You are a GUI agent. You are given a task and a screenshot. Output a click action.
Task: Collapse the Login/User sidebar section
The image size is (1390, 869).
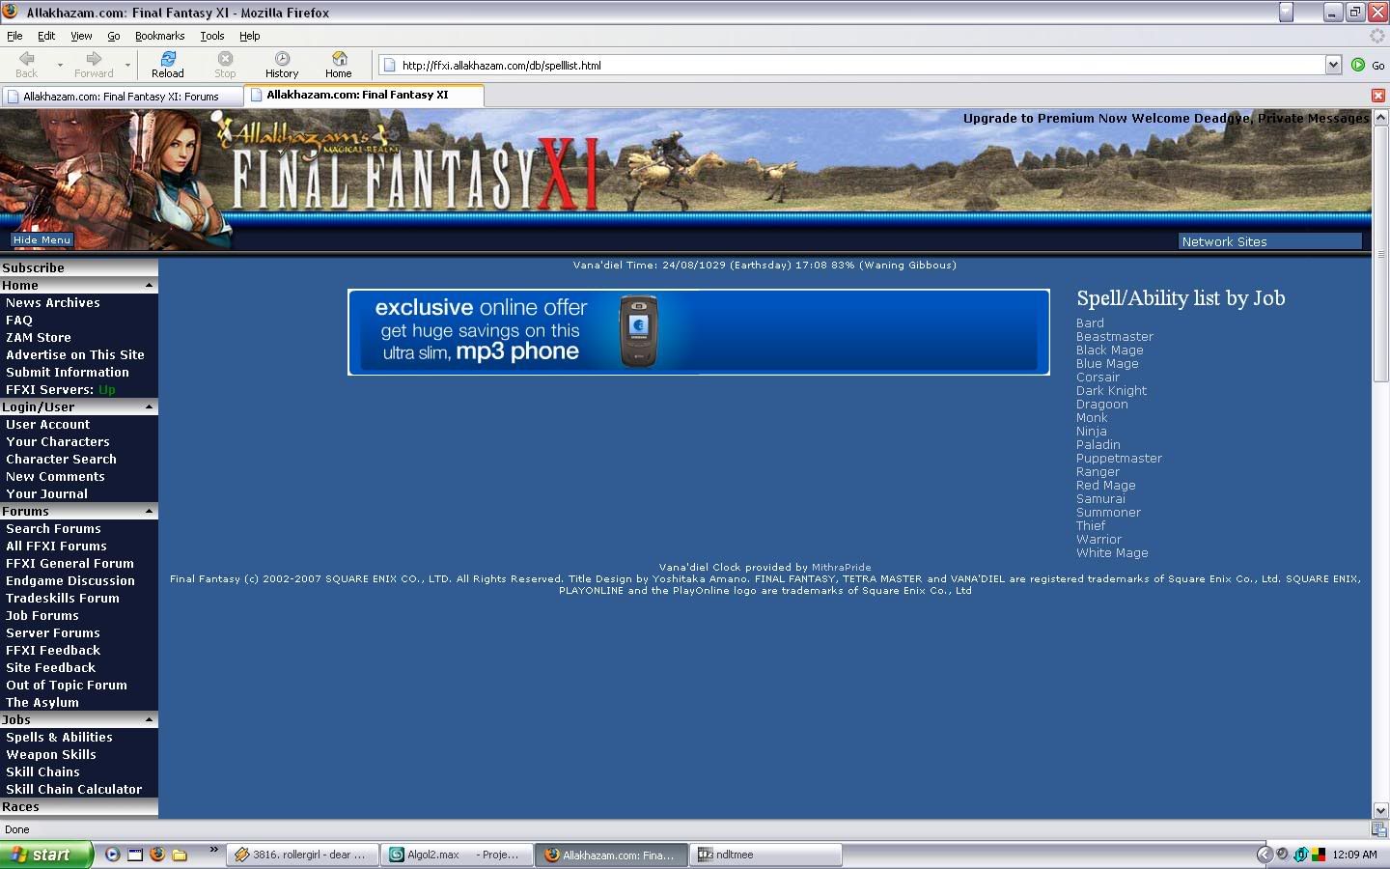[149, 407]
